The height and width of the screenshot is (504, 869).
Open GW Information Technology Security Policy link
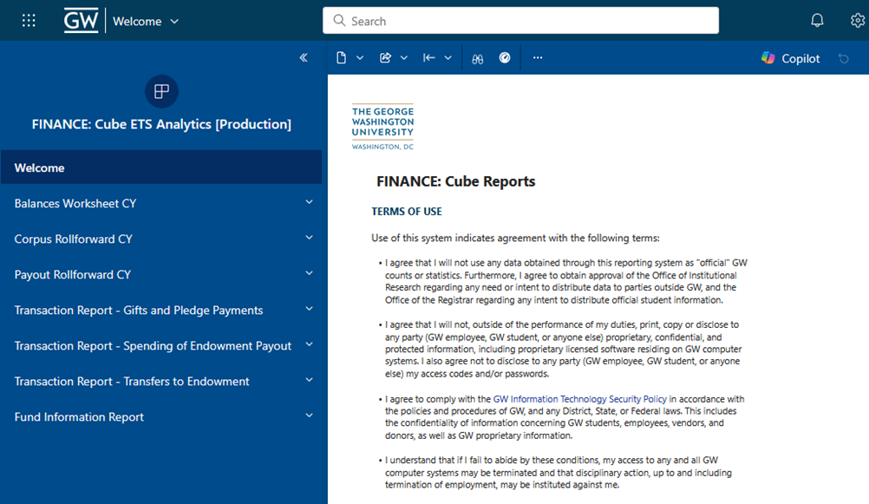[580, 399]
